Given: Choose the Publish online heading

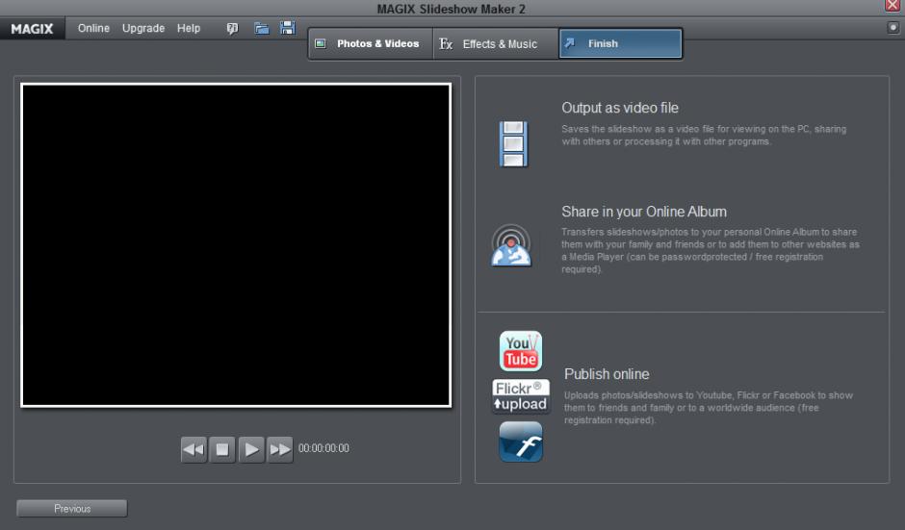Looking at the screenshot, I should pyautogui.click(x=607, y=374).
